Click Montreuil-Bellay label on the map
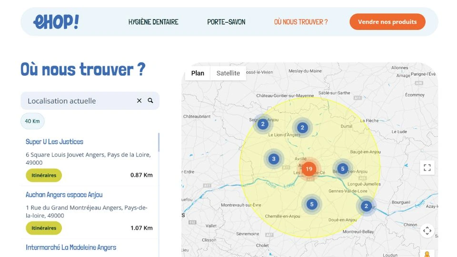This screenshot has width=457, height=257. (358, 232)
